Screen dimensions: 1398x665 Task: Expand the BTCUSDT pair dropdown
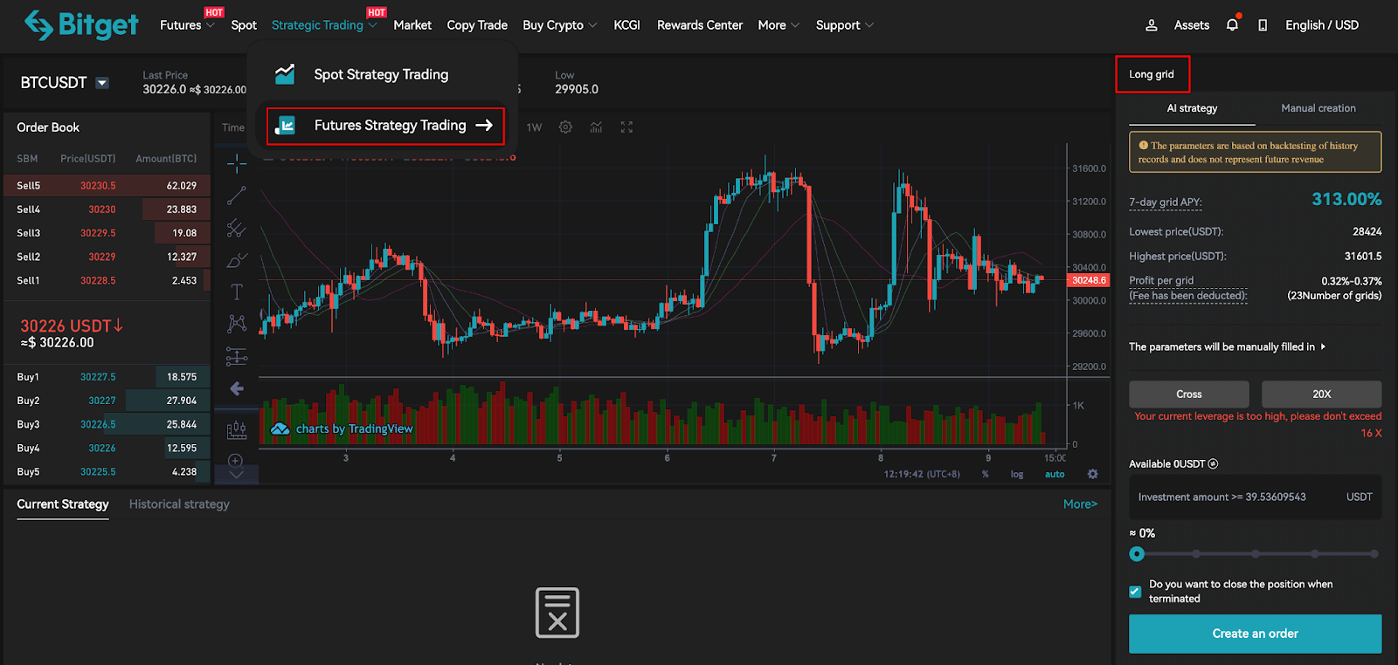(x=102, y=83)
